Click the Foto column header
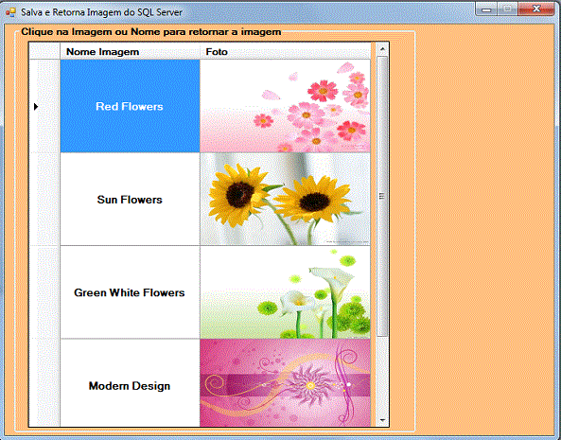561x440 pixels. 285,51
